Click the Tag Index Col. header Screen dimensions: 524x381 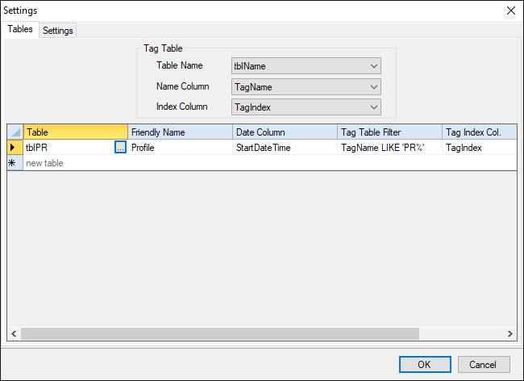480,132
